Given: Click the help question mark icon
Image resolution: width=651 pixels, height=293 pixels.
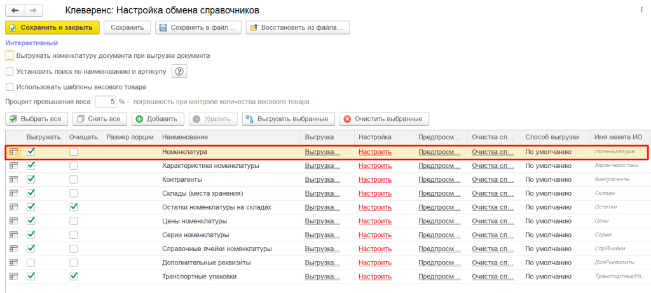Looking at the screenshot, I should 180,71.
